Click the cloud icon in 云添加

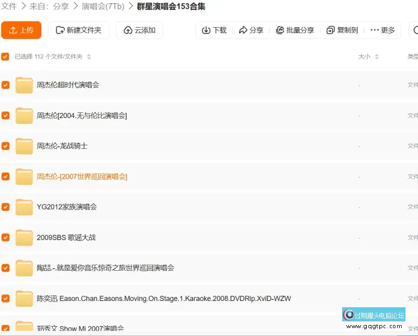(128, 30)
